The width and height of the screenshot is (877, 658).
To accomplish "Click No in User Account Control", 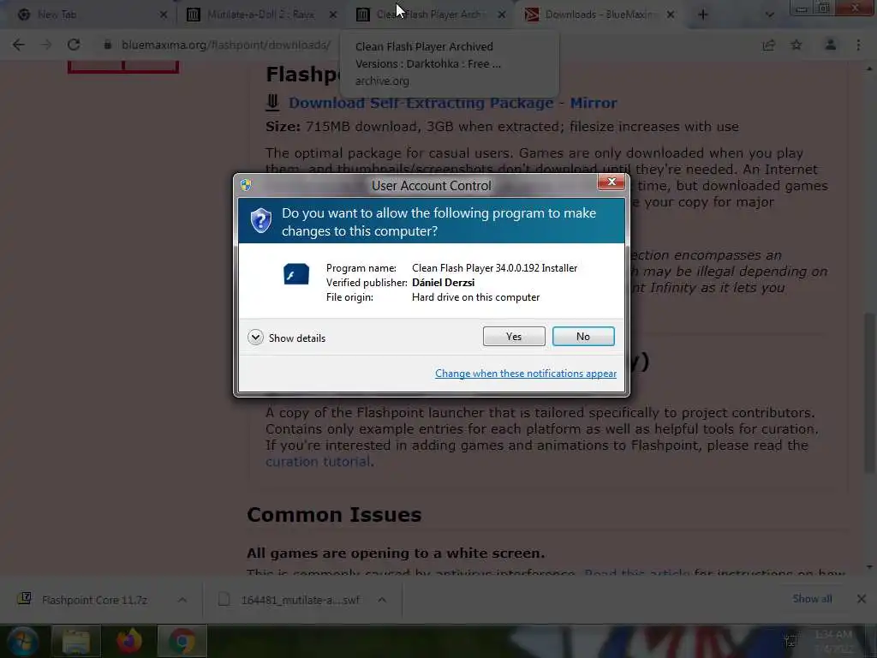I will tap(582, 336).
